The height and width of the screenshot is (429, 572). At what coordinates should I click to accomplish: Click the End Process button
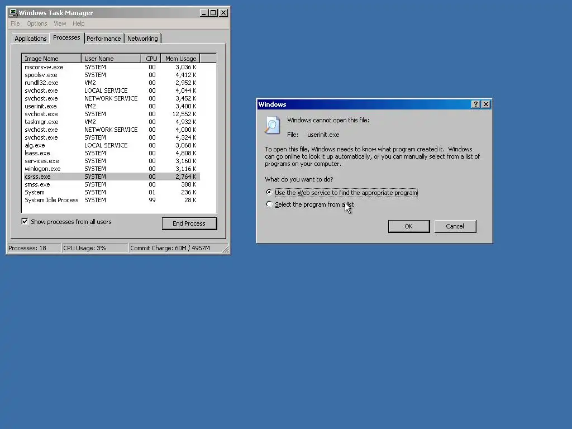click(189, 223)
